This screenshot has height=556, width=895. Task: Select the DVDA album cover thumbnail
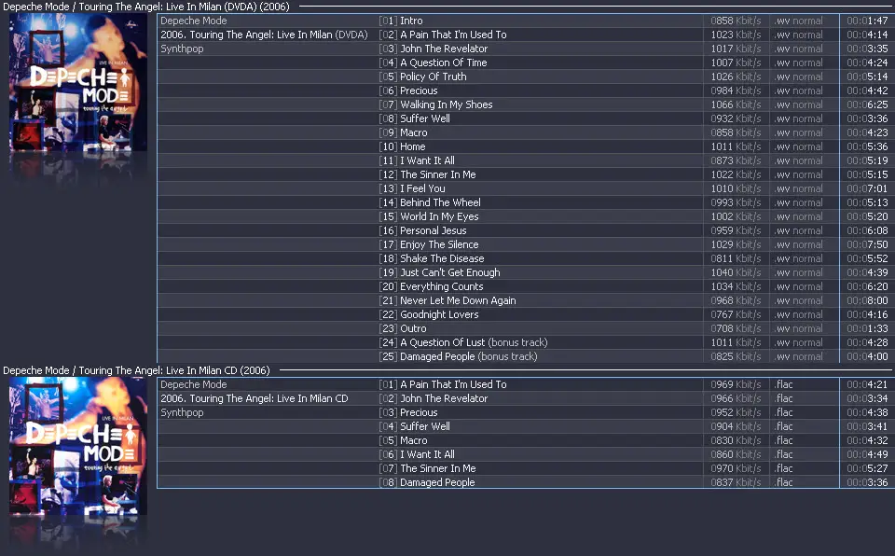pyautogui.click(x=78, y=83)
